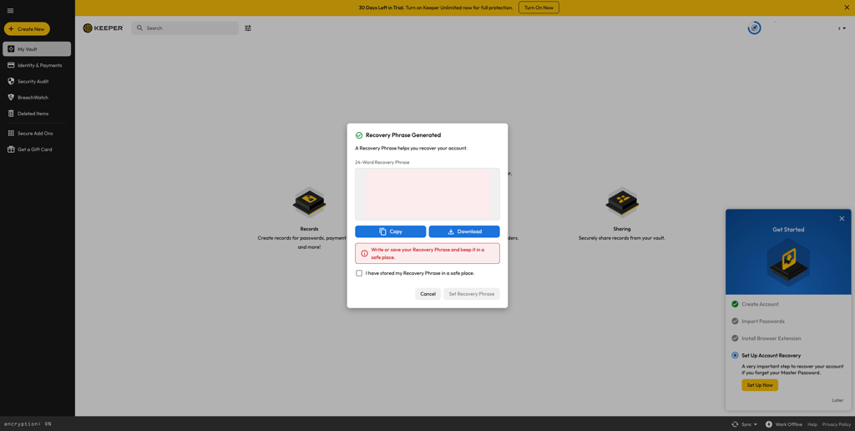Viewport: 855px width, 431px height.
Task: Open Help link in footer
Action: coord(812,424)
